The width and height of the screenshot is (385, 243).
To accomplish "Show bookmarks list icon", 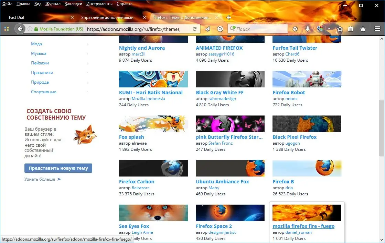I will pos(351,29).
